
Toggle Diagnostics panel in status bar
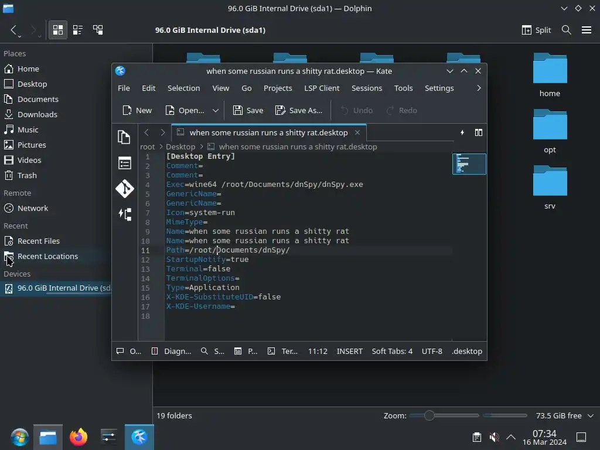(x=171, y=352)
